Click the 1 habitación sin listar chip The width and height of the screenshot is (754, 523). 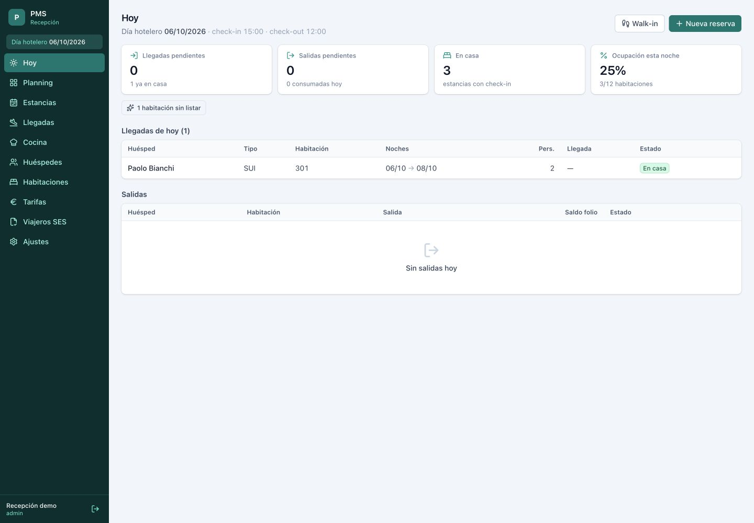click(x=164, y=108)
